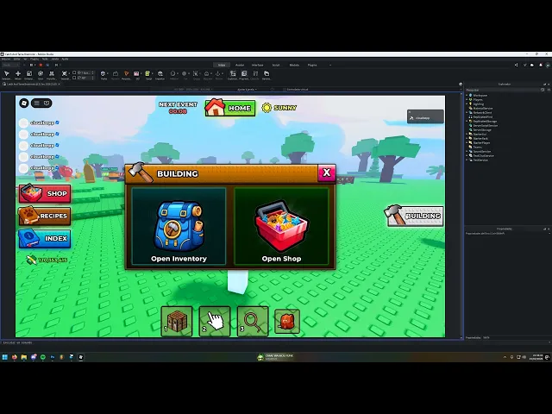This screenshot has height=414, width=552.
Task: Switch to the Interface ribbon tab
Action: coord(257,66)
